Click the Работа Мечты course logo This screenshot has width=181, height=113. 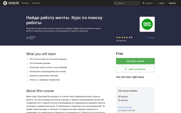click(147, 24)
